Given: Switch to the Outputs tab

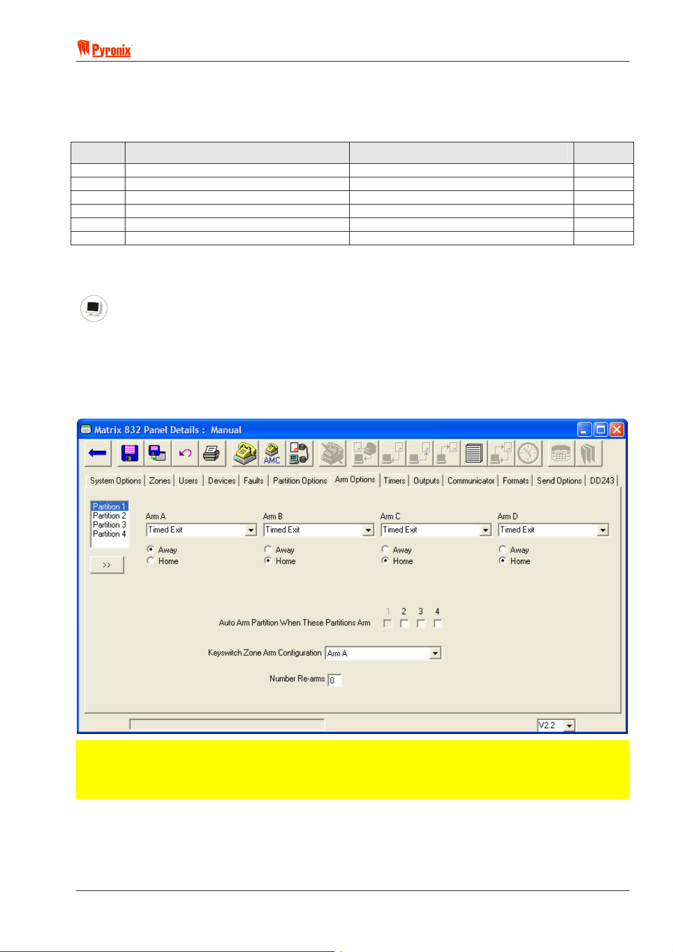Looking at the screenshot, I should (x=427, y=481).
